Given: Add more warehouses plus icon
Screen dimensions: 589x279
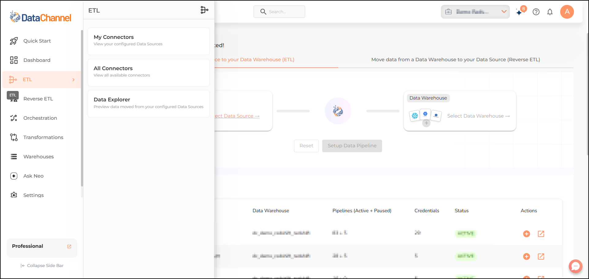Looking at the screenshot, I should click(426, 123).
